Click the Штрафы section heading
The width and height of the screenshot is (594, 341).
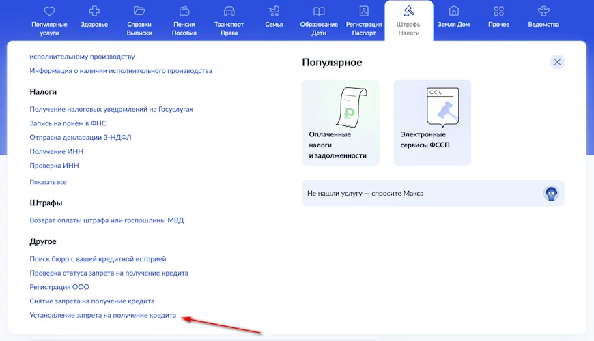pos(46,203)
